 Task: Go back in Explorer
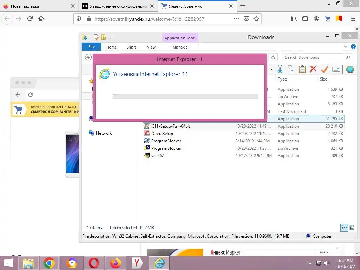coord(88,57)
